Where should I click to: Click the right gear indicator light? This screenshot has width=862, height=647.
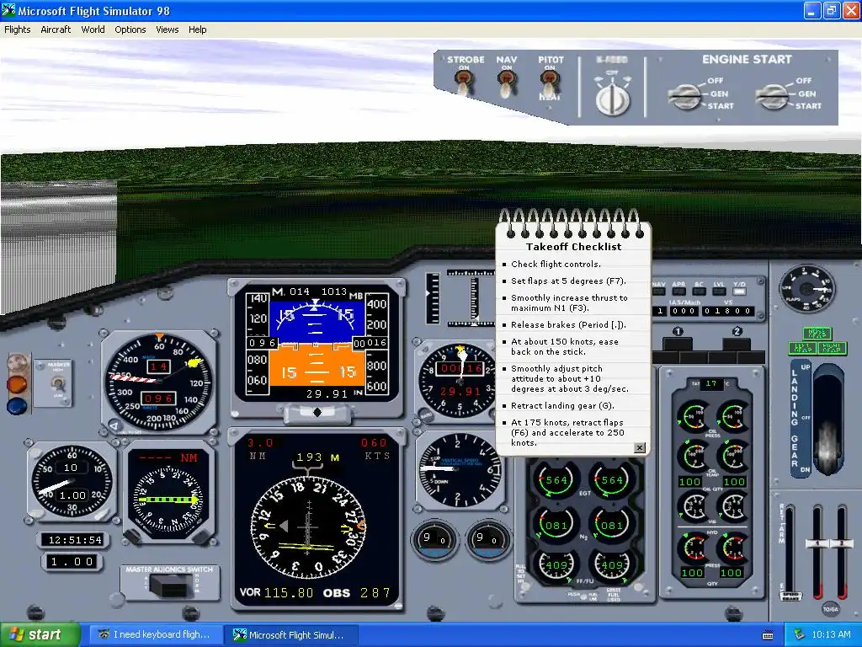click(x=832, y=348)
